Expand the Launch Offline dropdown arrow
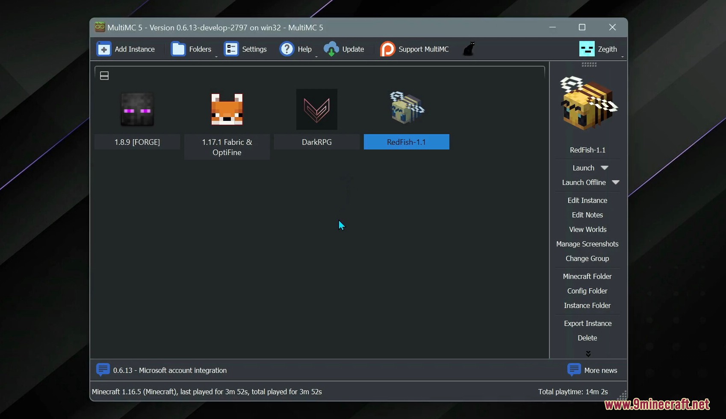Image resolution: width=726 pixels, height=419 pixels. point(616,182)
